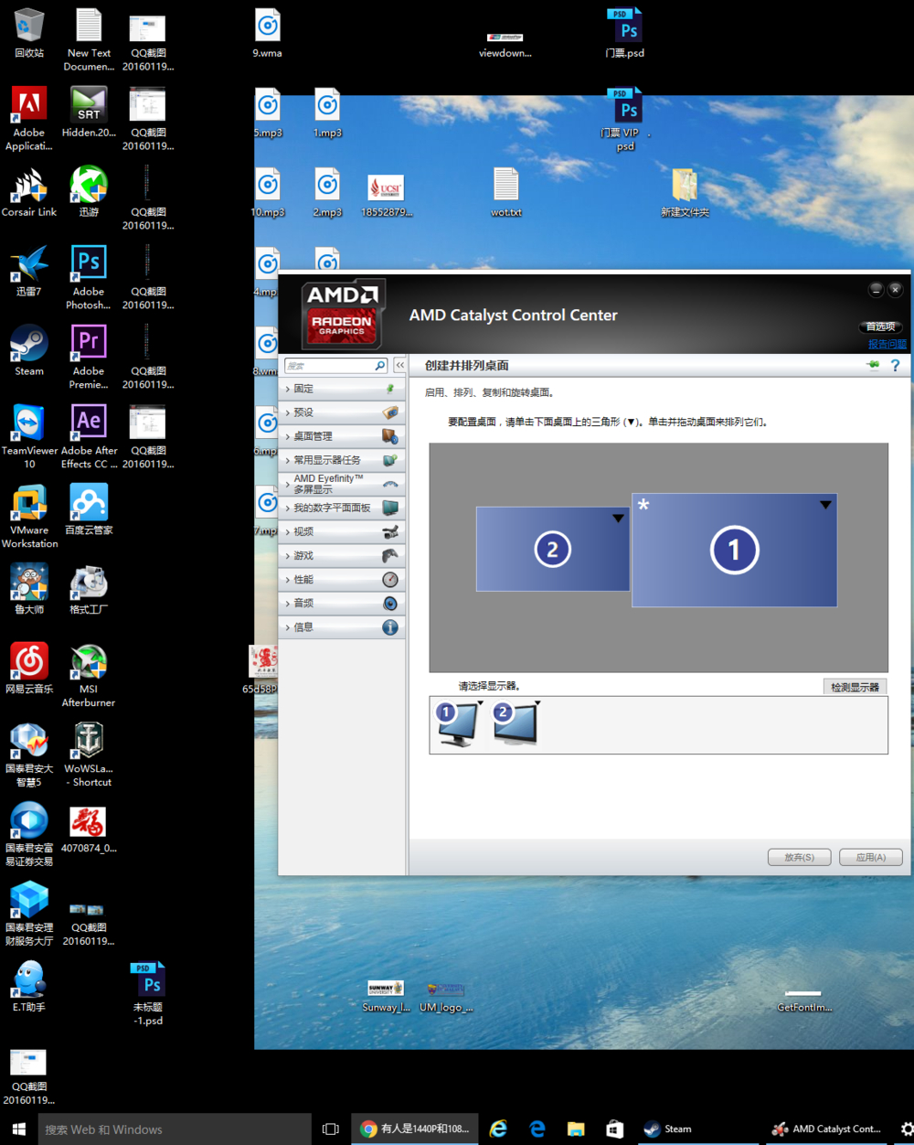Select the 9.wma audio file

pyautogui.click(x=268, y=34)
